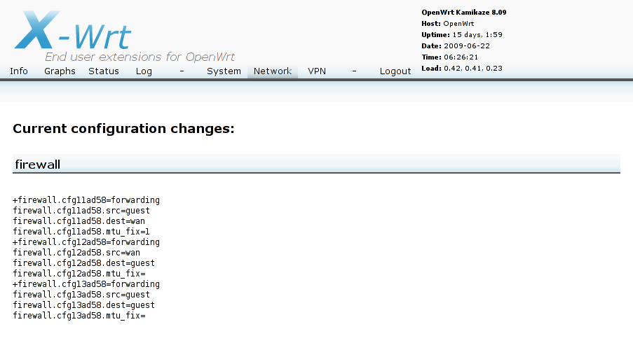Image resolution: width=633 pixels, height=357 pixels.
Task: Click the OpenWrt Kamikaze 8.09 version text
Action: click(x=463, y=13)
